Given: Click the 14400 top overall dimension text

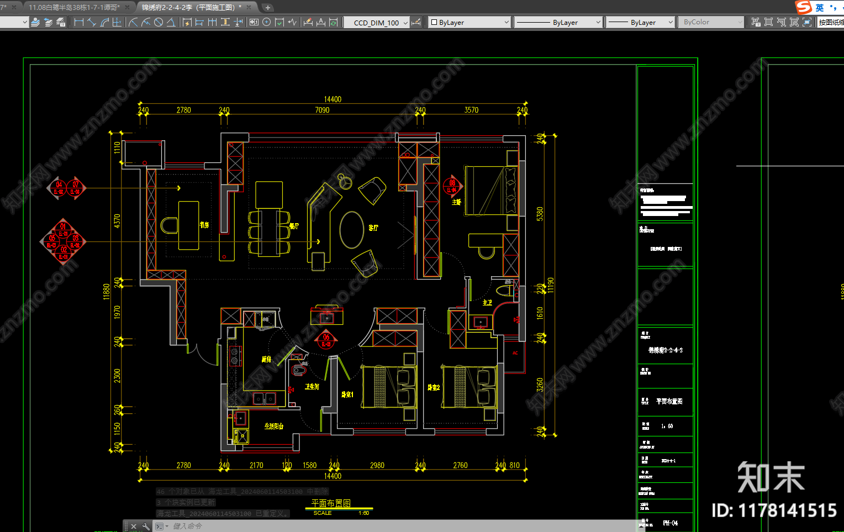Looking at the screenshot, I should click(x=333, y=99).
